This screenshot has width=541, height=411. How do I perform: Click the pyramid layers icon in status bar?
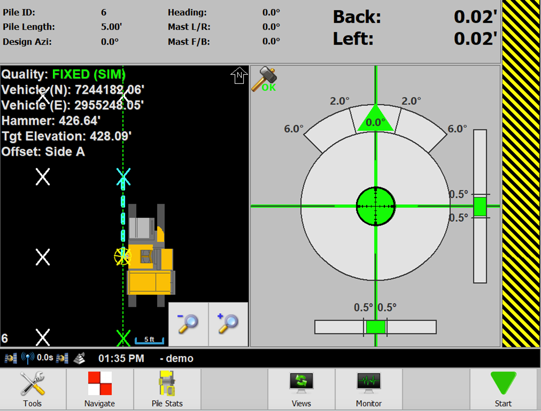(80, 358)
